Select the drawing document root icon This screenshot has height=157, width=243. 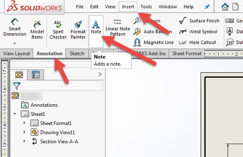[15, 96]
